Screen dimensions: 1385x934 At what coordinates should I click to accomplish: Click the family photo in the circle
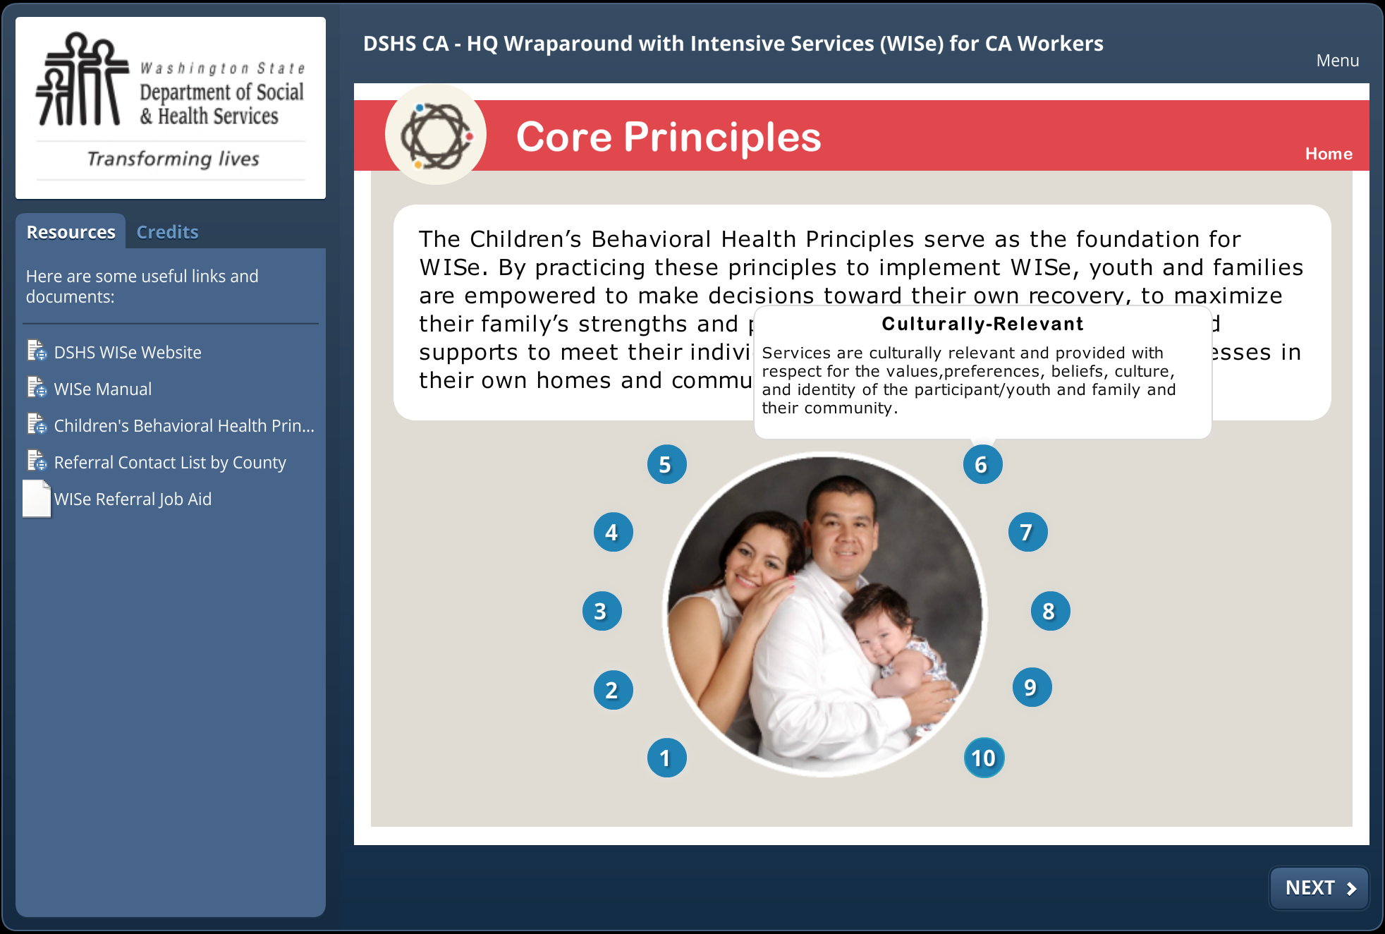pyautogui.click(x=824, y=614)
